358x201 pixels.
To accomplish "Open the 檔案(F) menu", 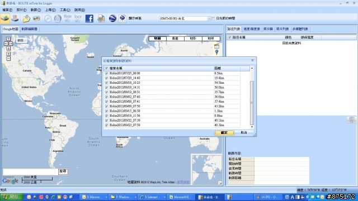I will [7, 10].
